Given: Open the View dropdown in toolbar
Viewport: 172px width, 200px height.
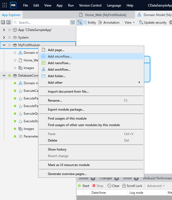Looking at the screenshot, I should click(130, 23).
